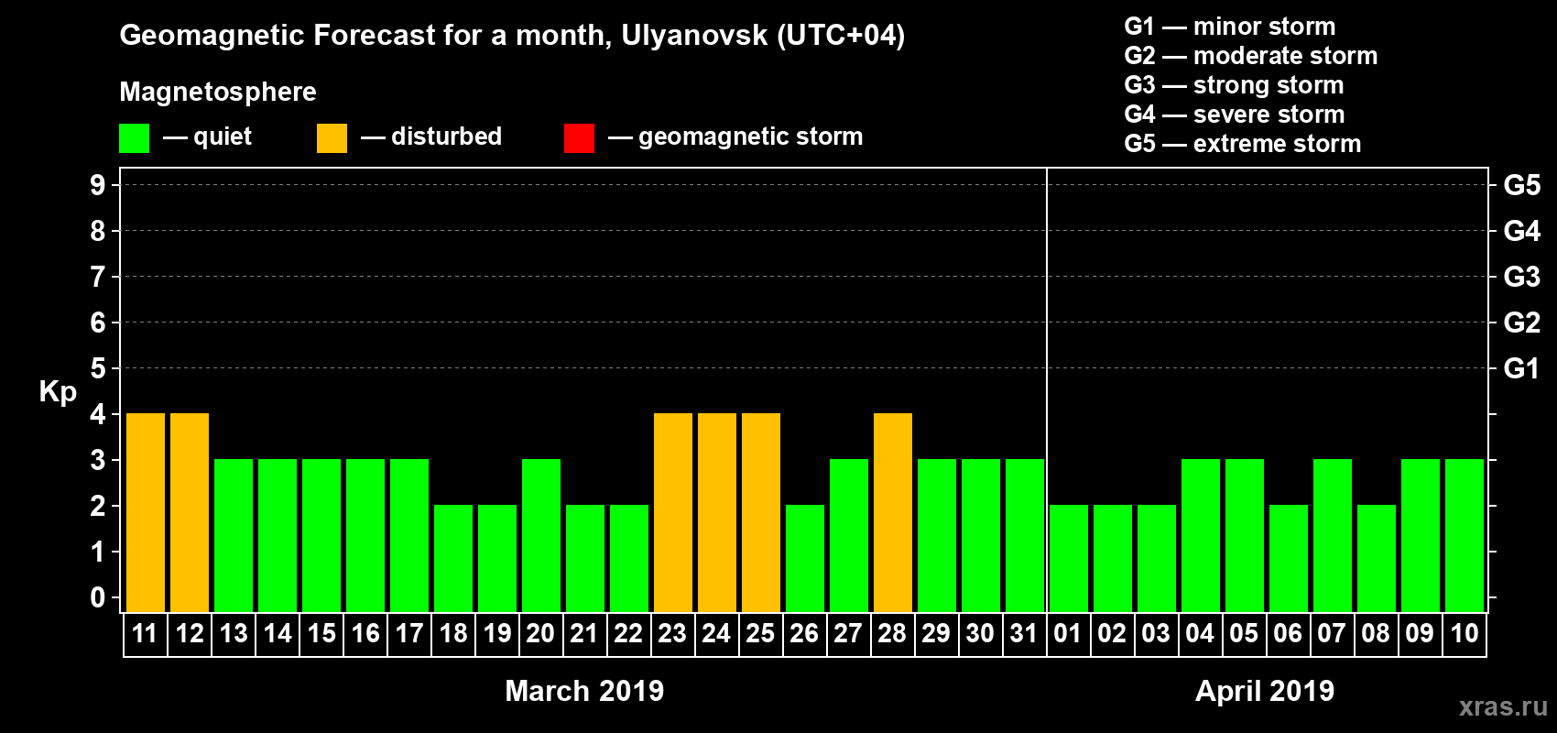Click the April 2019 month label
Viewport: 1557px width, 733px height.
point(1265,691)
